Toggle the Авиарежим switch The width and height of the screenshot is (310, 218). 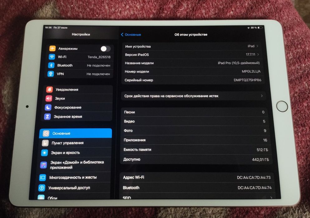point(105,49)
